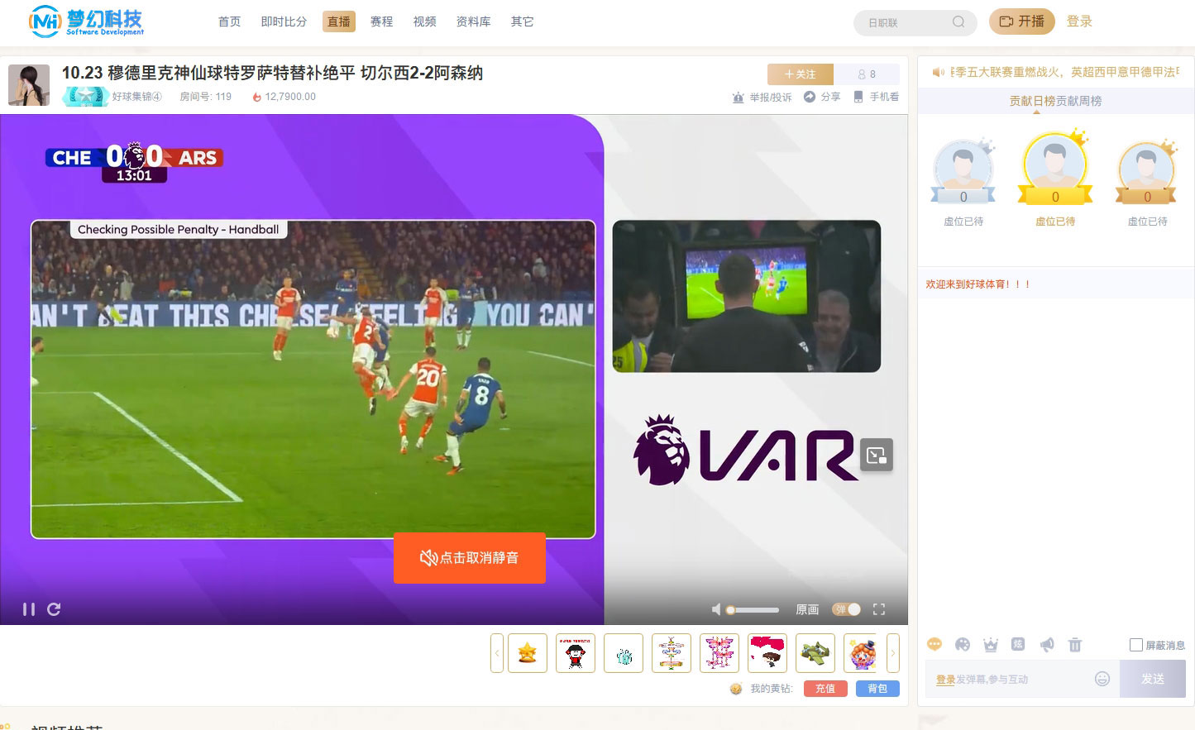The height and width of the screenshot is (730, 1195).
Task: Send the green airplane gift
Action: 815,653
